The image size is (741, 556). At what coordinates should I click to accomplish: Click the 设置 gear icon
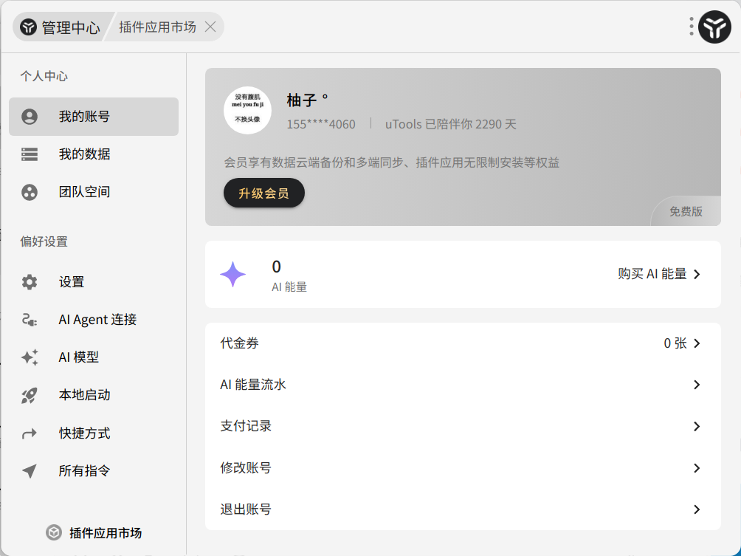[30, 282]
